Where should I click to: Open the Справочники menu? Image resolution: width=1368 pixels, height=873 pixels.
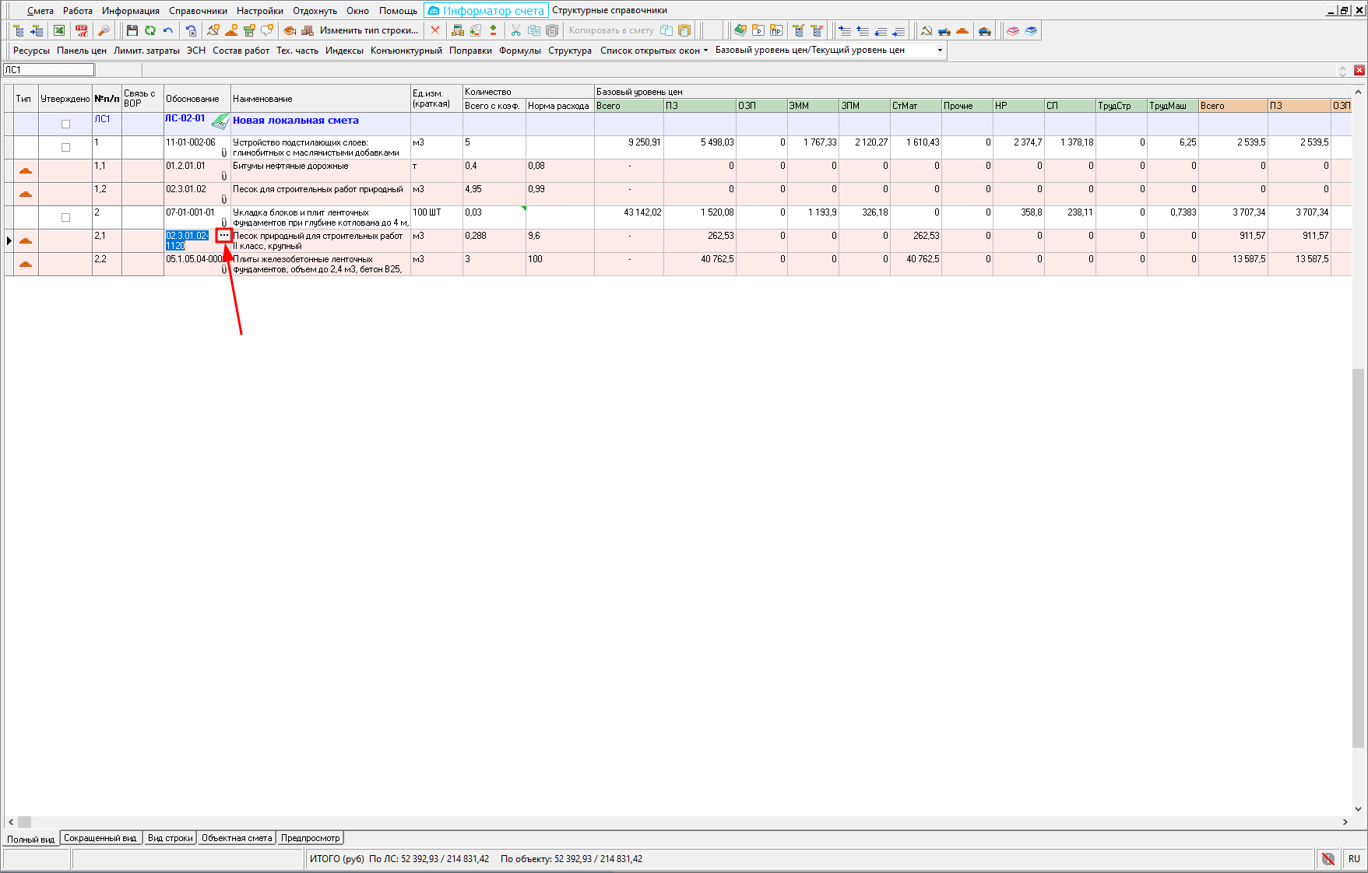(198, 11)
